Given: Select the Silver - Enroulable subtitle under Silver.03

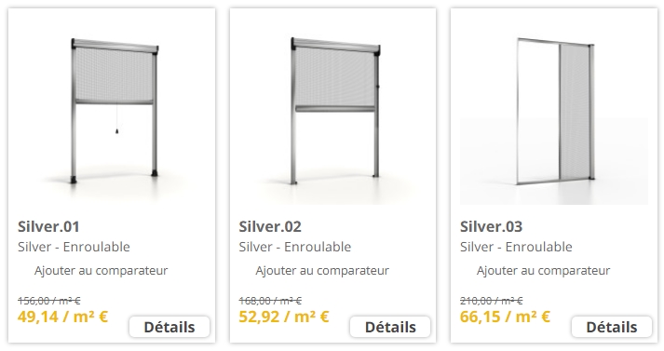Looking at the screenshot, I should coord(516,247).
